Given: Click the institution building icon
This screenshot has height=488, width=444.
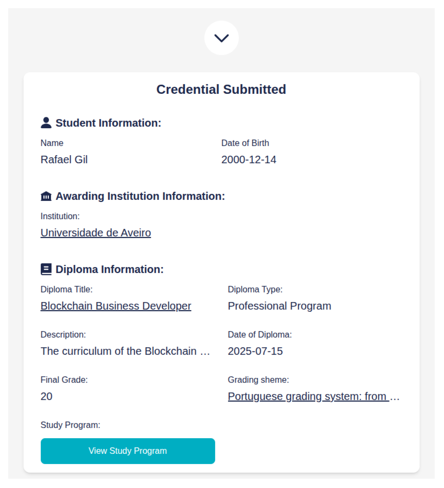Looking at the screenshot, I should tap(46, 196).
